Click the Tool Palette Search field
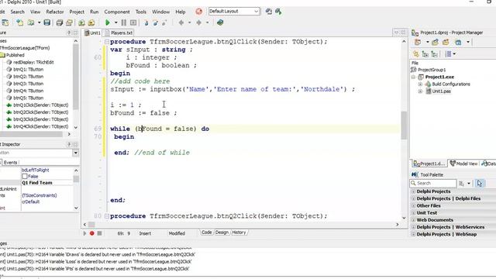 pyautogui.click(x=433, y=183)
